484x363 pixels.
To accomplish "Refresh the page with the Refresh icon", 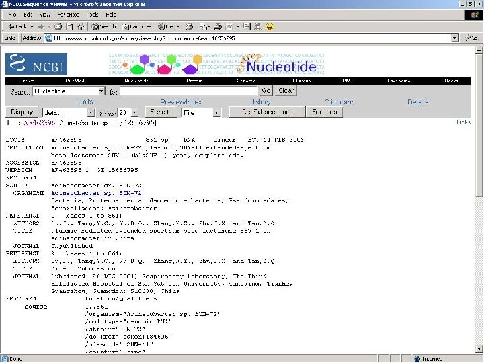I will pyautogui.click(x=69, y=26).
